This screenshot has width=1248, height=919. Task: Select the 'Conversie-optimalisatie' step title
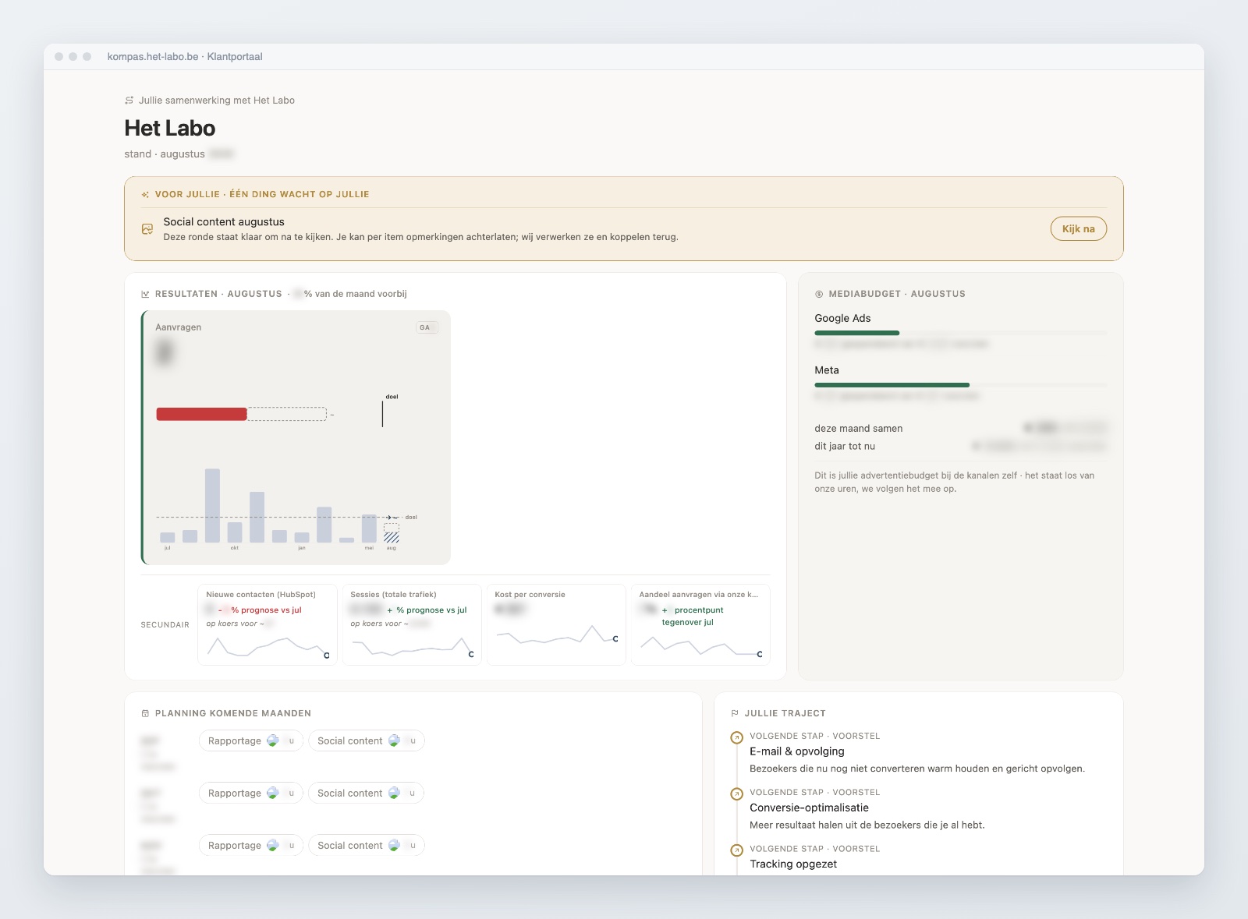[809, 808]
